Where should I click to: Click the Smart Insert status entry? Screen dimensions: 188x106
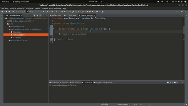point(123,104)
